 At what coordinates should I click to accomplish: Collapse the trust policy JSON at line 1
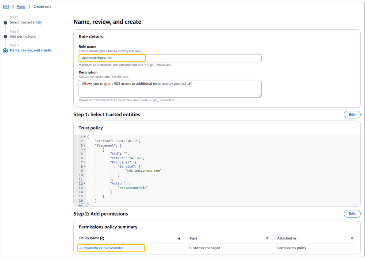point(84,137)
